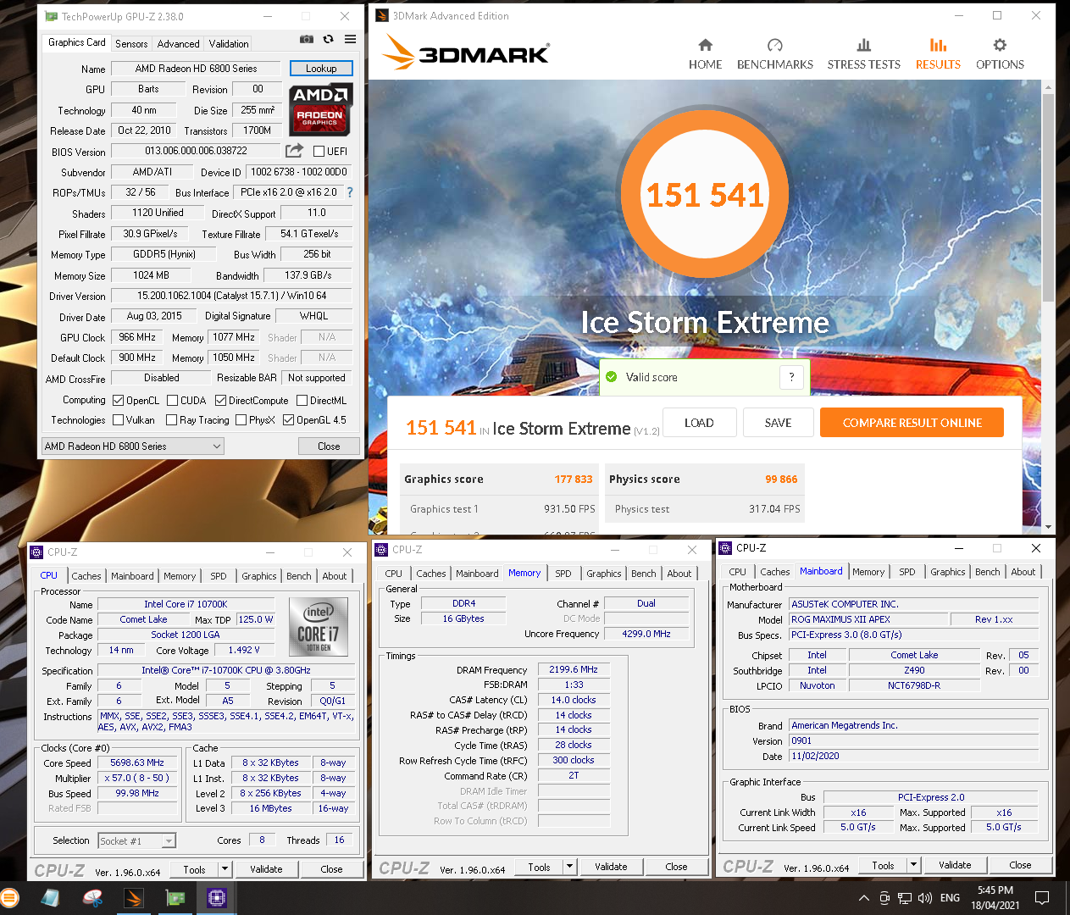Open 3DMark BENCHMARKS section
This screenshot has width=1070, height=915.
pos(774,54)
